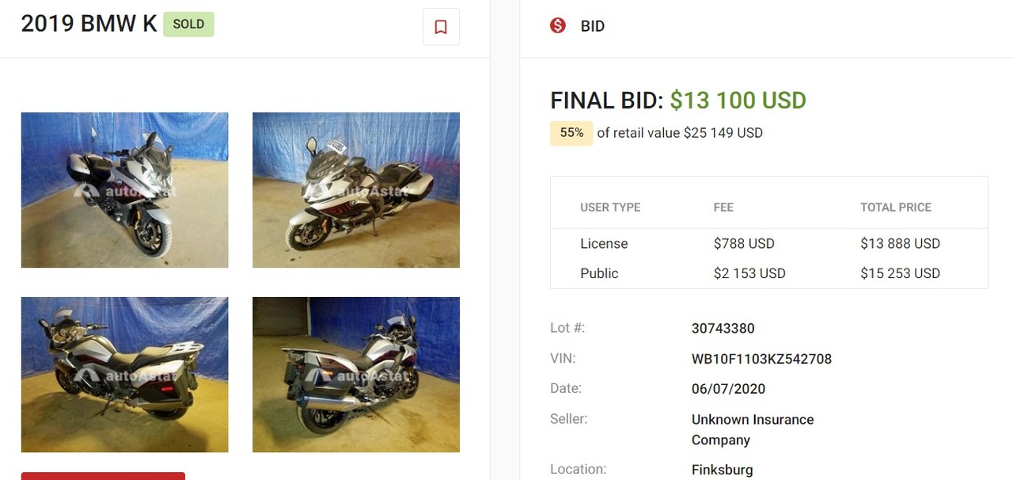This screenshot has height=480, width=1013.
Task: Click the green SOLD status badge
Action: click(x=188, y=24)
